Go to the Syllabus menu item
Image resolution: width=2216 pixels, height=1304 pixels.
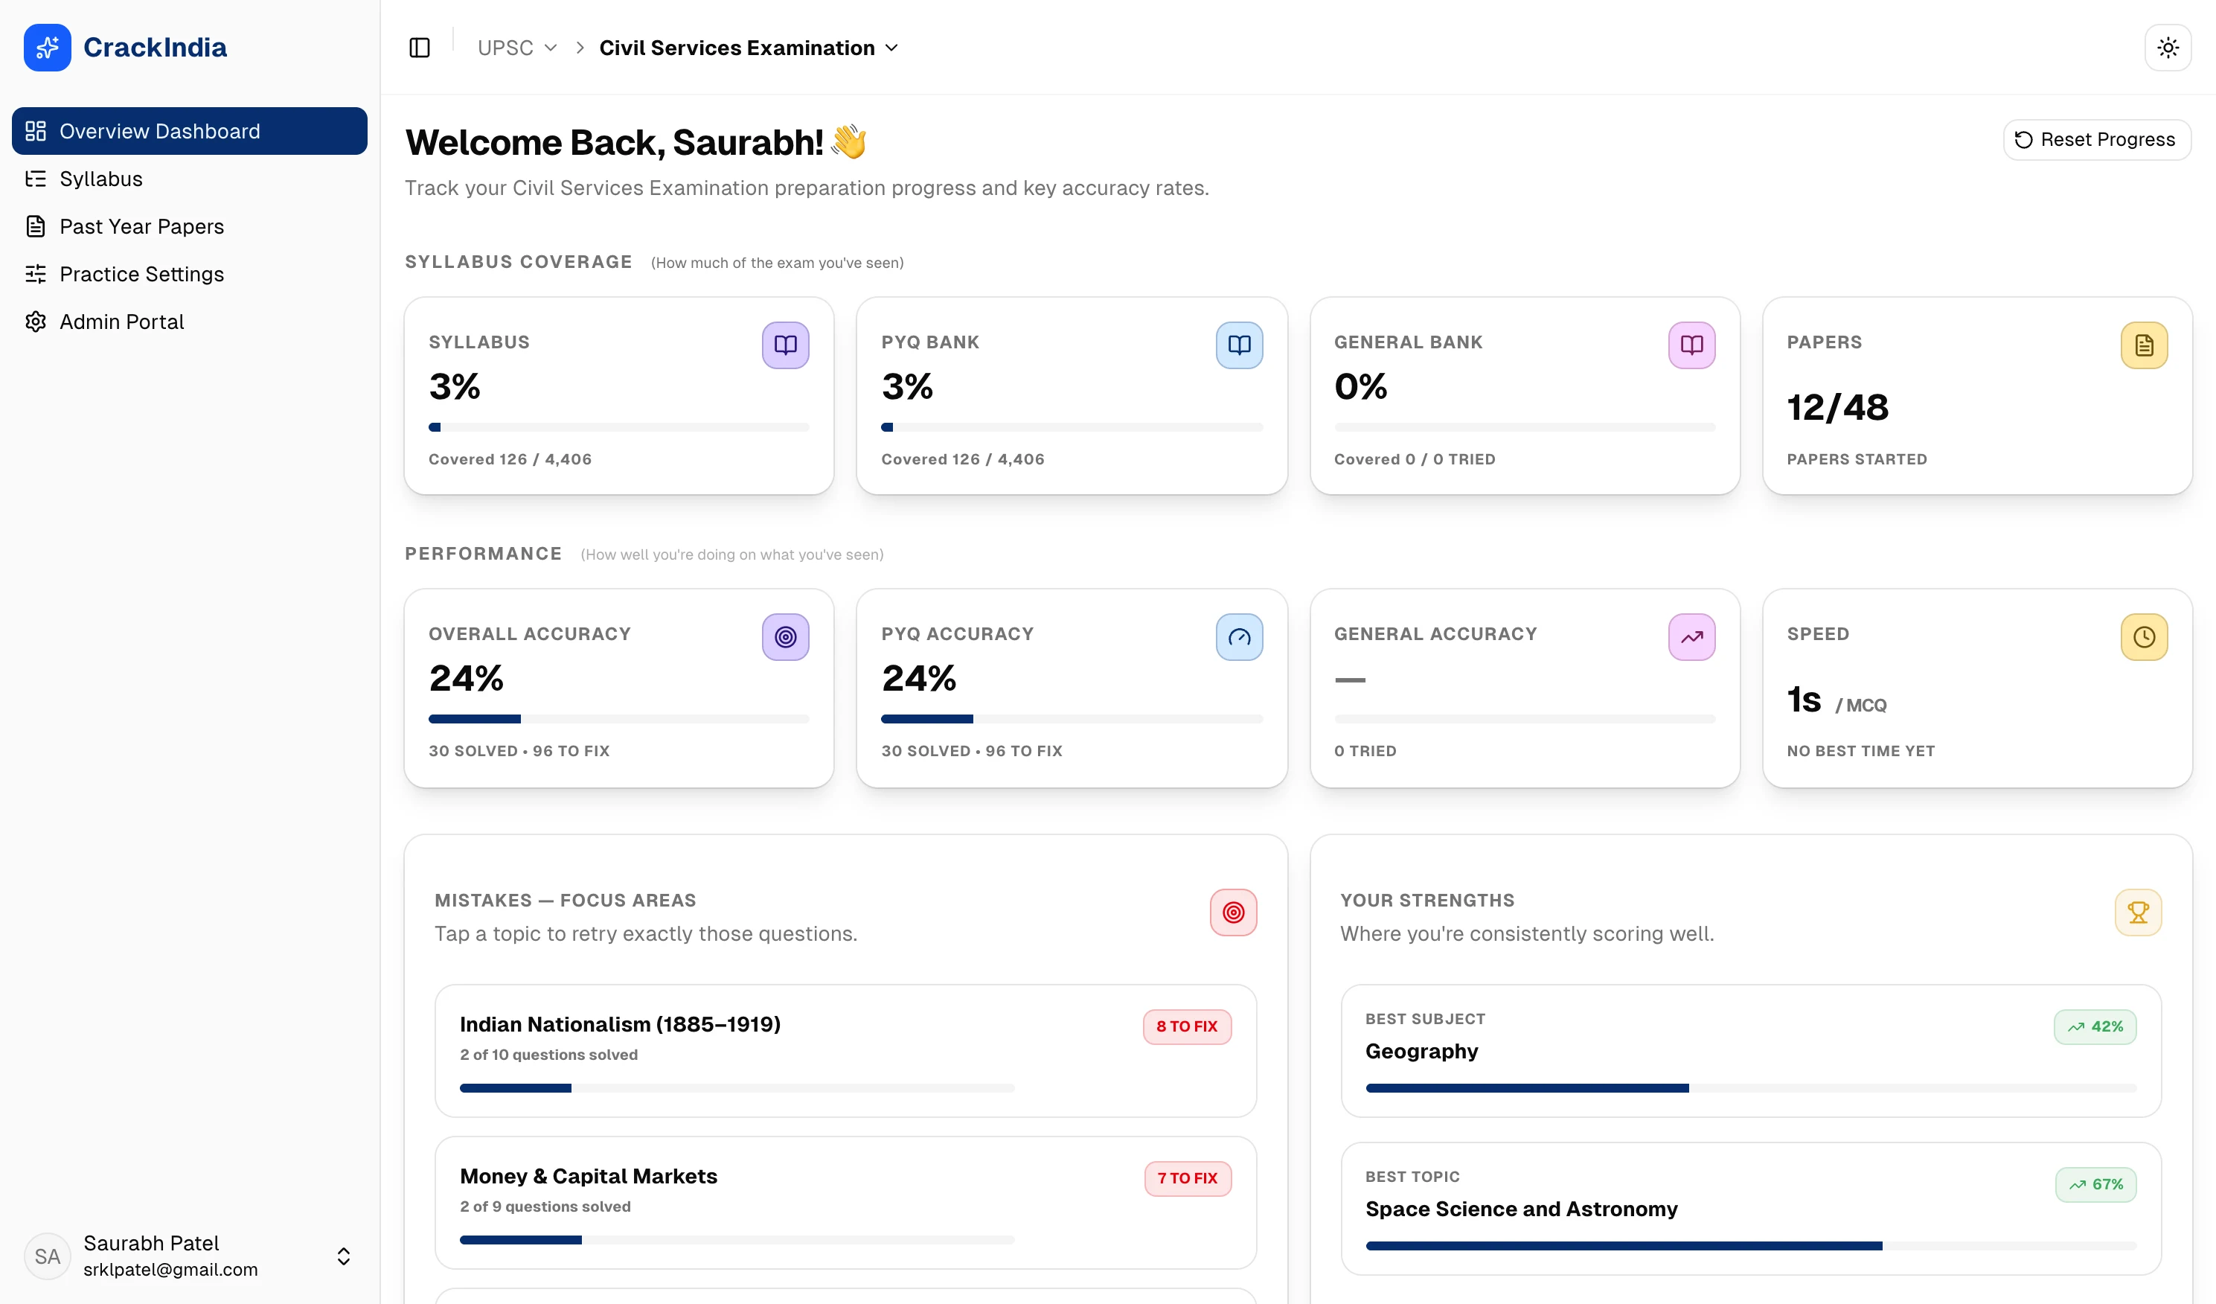[189, 179]
